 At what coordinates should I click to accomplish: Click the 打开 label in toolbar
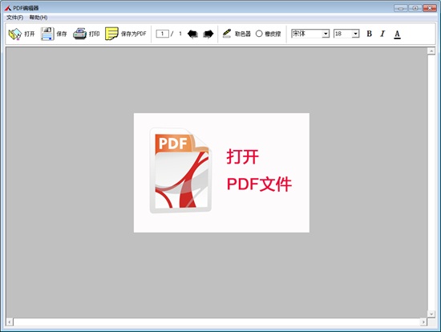coord(30,34)
